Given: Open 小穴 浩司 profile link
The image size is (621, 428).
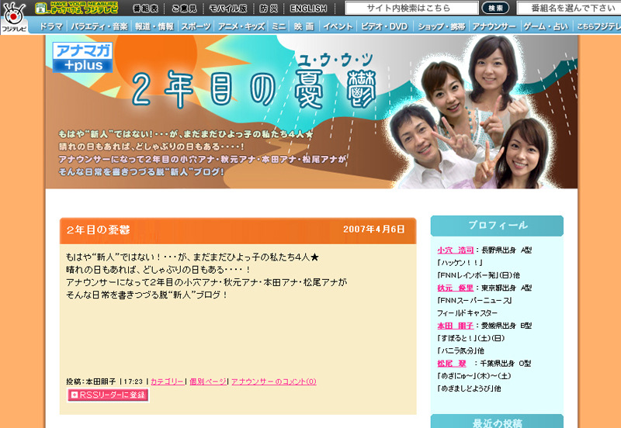Looking at the screenshot, I should pyautogui.click(x=456, y=250).
